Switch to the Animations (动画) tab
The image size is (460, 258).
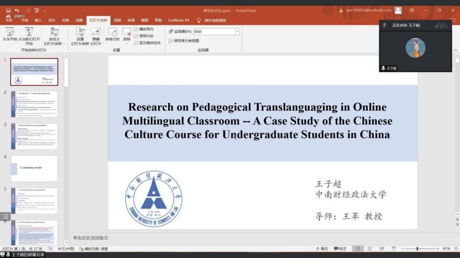[x=79, y=20]
